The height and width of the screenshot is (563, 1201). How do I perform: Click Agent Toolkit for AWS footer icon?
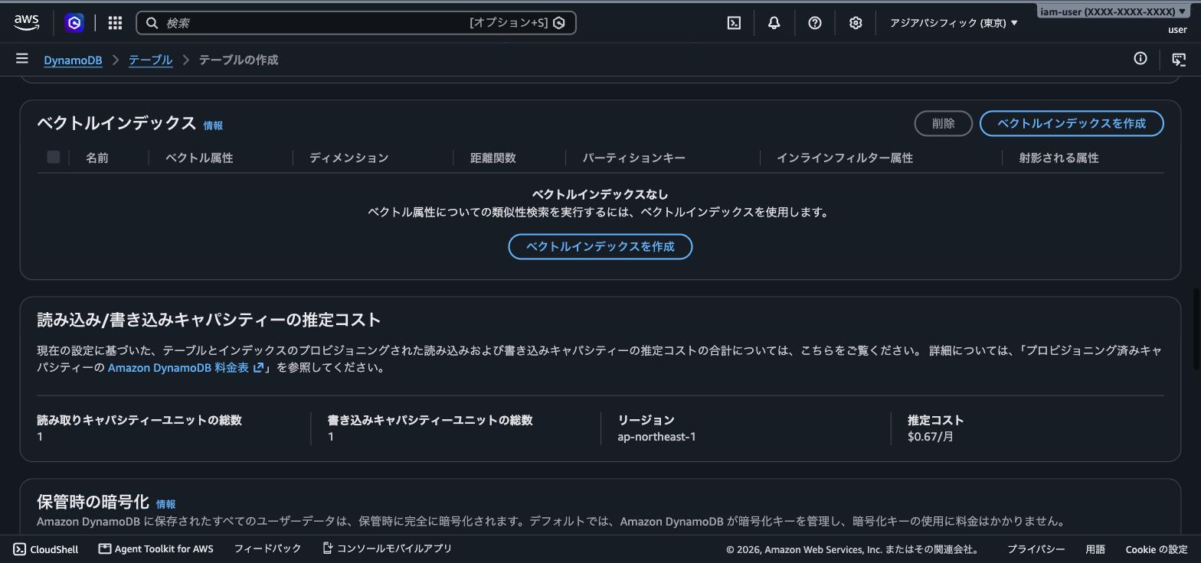105,549
